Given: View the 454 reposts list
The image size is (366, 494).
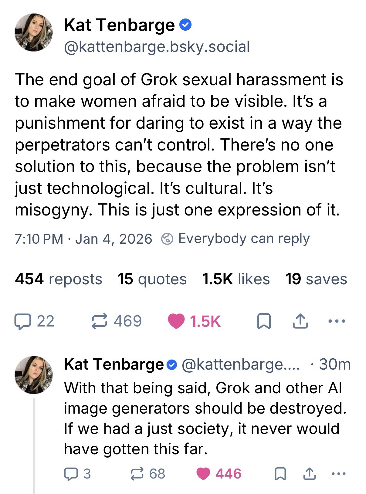Looking at the screenshot, I should (x=59, y=279).
